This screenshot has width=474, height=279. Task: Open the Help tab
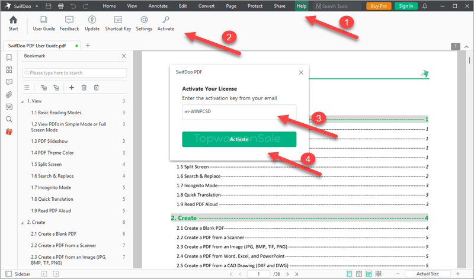coord(302,6)
